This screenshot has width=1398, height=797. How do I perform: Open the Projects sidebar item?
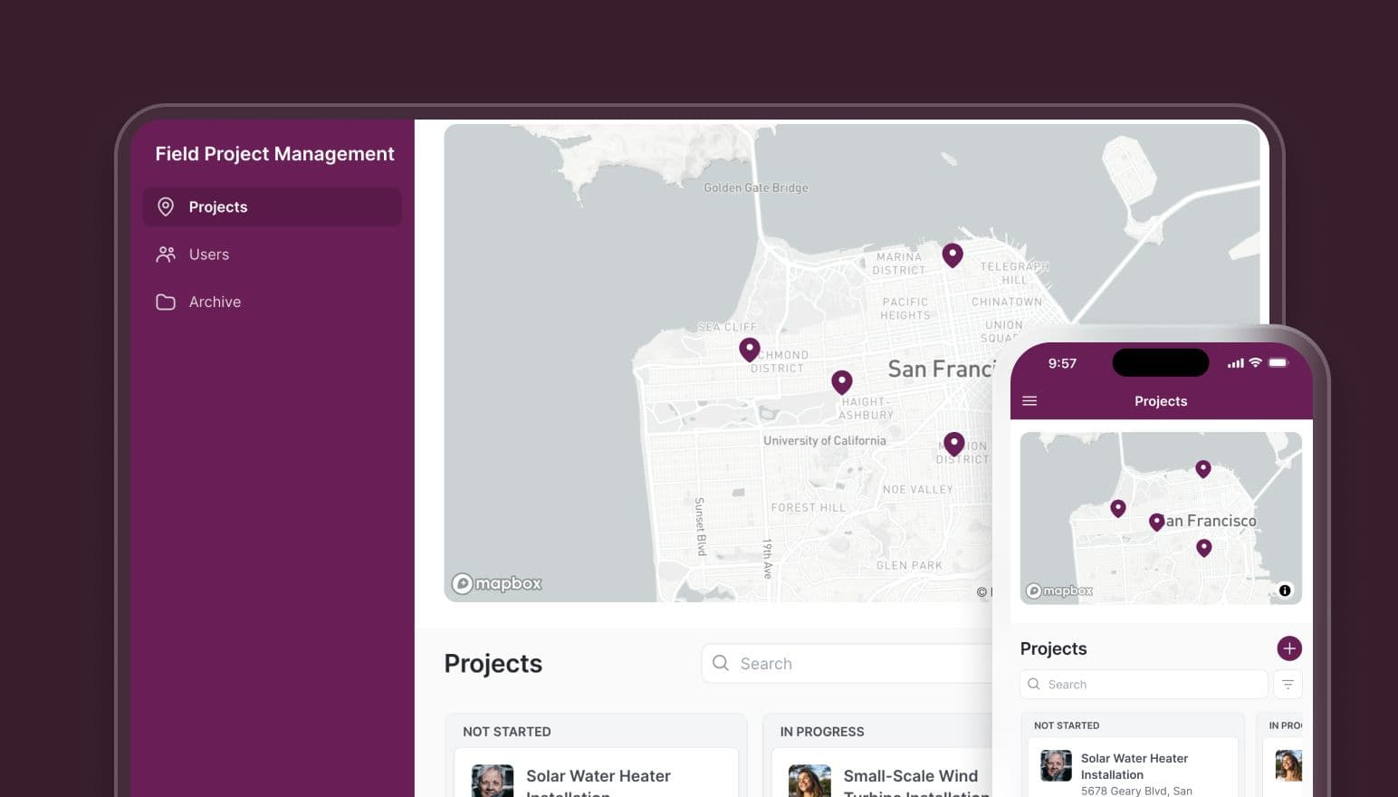click(272, 207)
